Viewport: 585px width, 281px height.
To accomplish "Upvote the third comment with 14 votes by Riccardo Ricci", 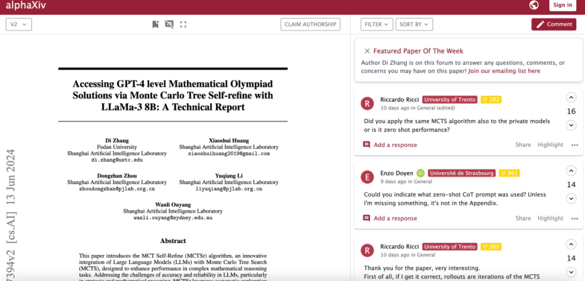I will click(x=571, y=245).
